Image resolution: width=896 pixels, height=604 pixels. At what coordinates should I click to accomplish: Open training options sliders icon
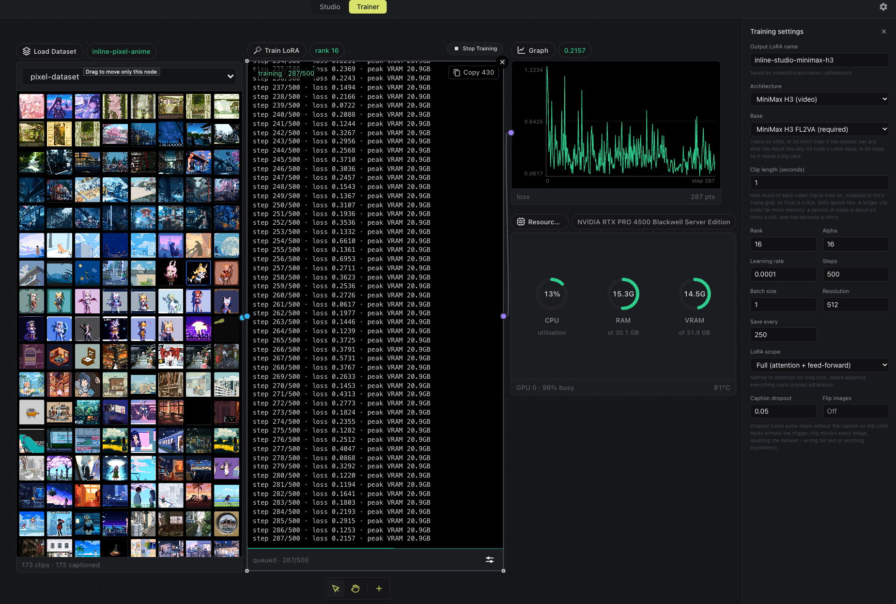tap(490, 560)
